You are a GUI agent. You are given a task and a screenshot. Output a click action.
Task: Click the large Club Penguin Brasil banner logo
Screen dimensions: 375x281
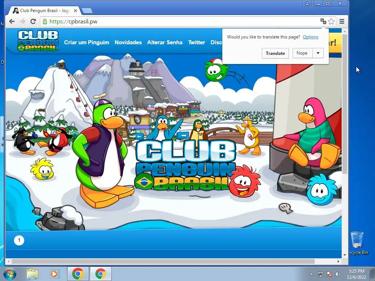tap(185, 165)
